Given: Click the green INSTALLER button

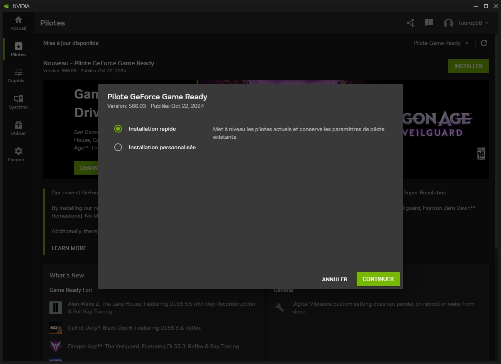Looking at the screenshot, I should click(x=468, y=66).
